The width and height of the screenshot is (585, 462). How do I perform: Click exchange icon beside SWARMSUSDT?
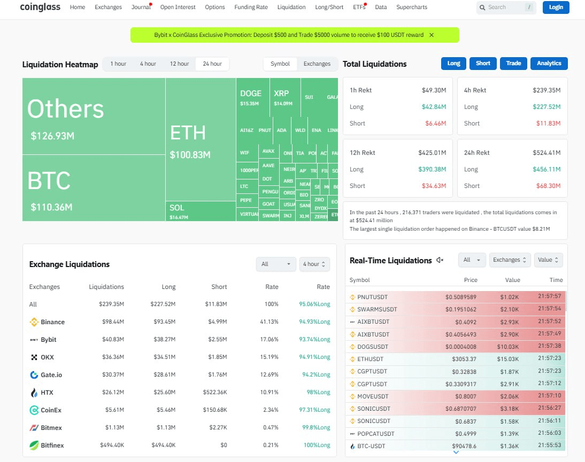point(352,309)
